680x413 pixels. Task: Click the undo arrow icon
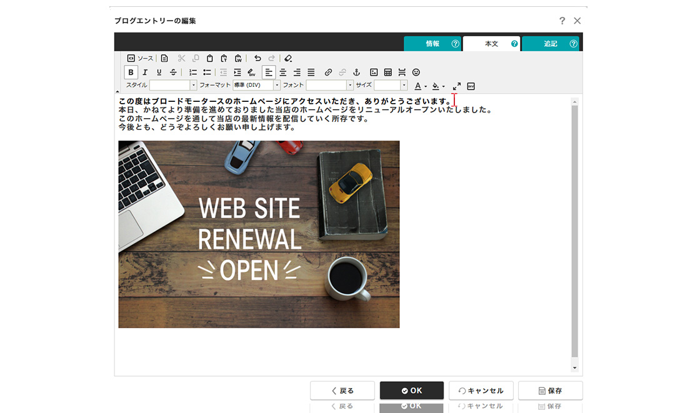click(x=257, y=58)
